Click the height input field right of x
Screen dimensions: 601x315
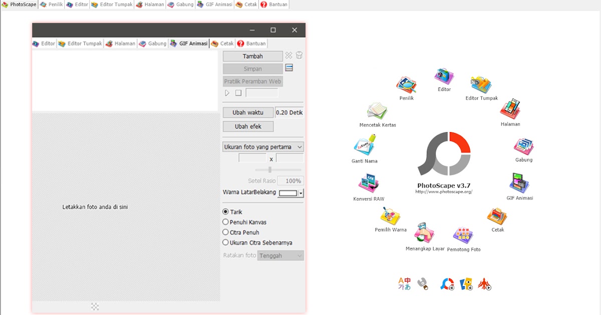(290, 158)
